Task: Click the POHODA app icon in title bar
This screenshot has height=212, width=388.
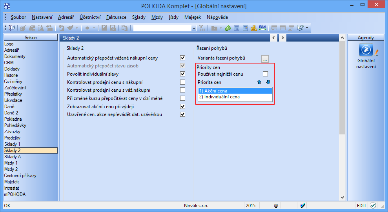Action: point(7,6)
